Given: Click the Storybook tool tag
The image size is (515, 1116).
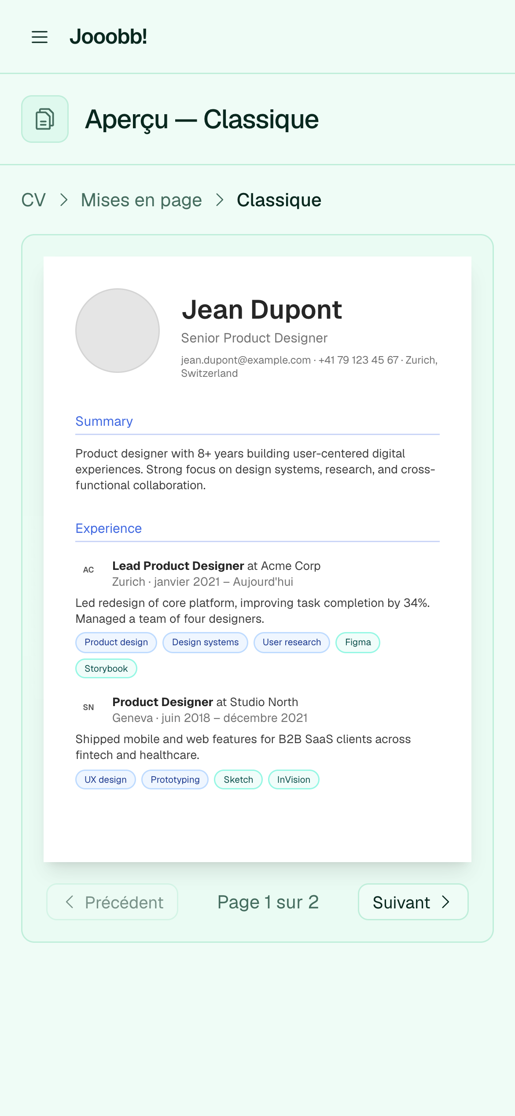Looking at the screenshot, I should (106, 669).
